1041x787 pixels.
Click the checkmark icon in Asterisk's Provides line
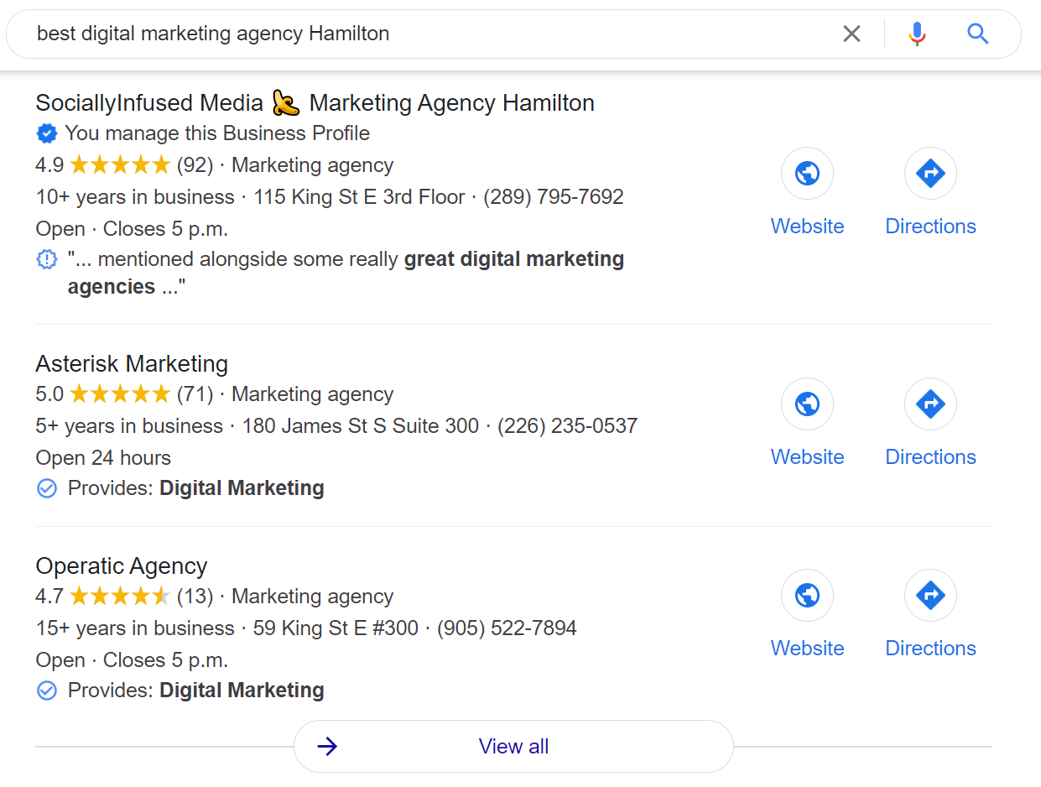[47, 488]
